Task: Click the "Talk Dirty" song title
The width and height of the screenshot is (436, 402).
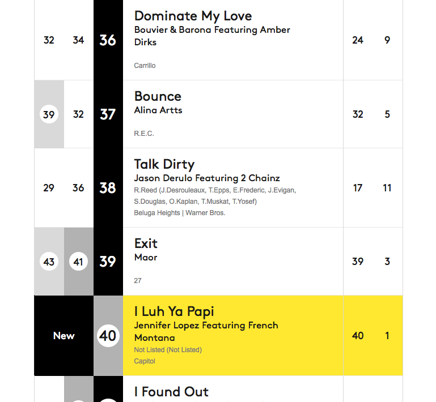Action: click(164, 164)
